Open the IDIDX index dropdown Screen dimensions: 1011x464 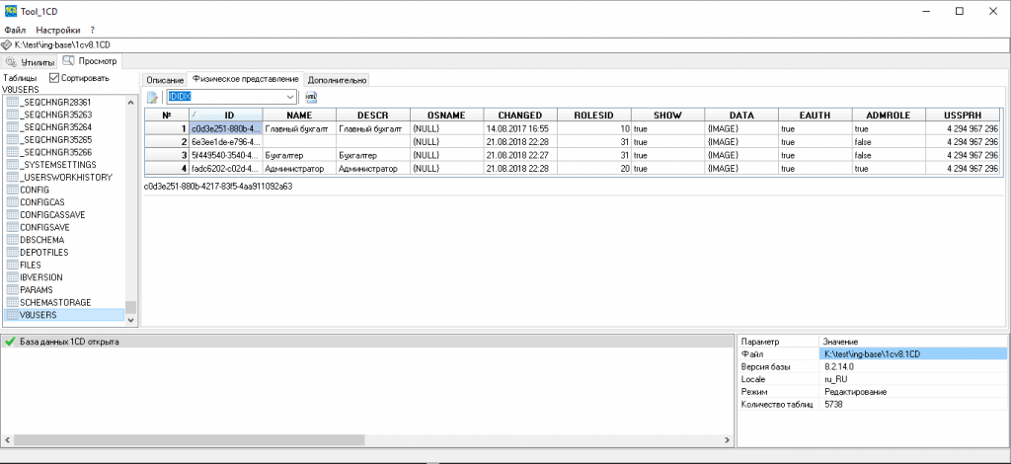(290, 97)
